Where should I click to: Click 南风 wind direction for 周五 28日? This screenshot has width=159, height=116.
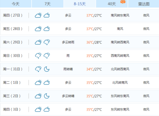click(x=120, y=29)
